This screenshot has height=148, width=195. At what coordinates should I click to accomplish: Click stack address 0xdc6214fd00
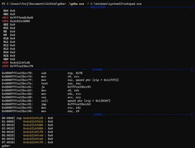[33, 129]
